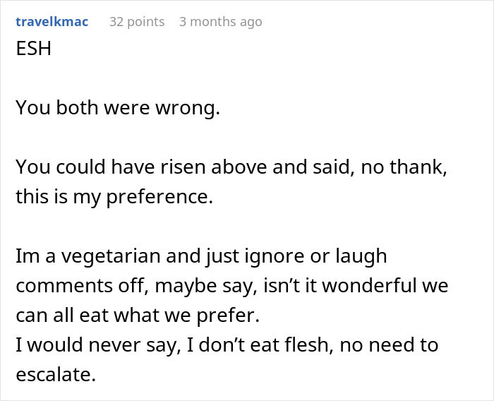Click the final word escalate
Viewport: 494px width, 401px height.
(55, 375)
